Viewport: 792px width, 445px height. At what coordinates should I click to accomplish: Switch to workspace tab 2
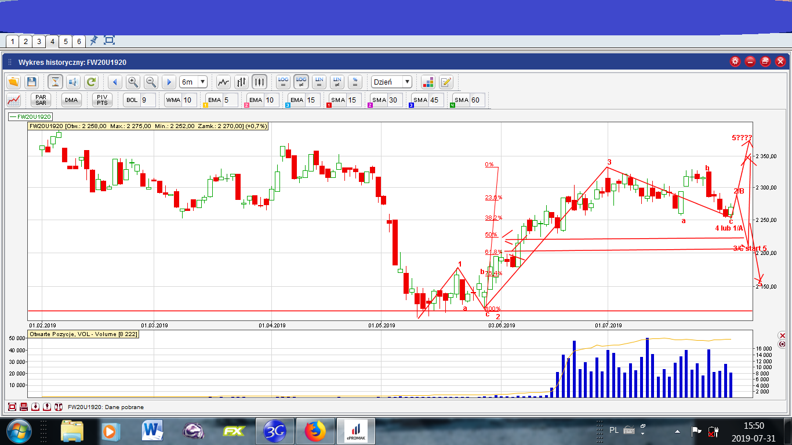click(x=25, y=41)
